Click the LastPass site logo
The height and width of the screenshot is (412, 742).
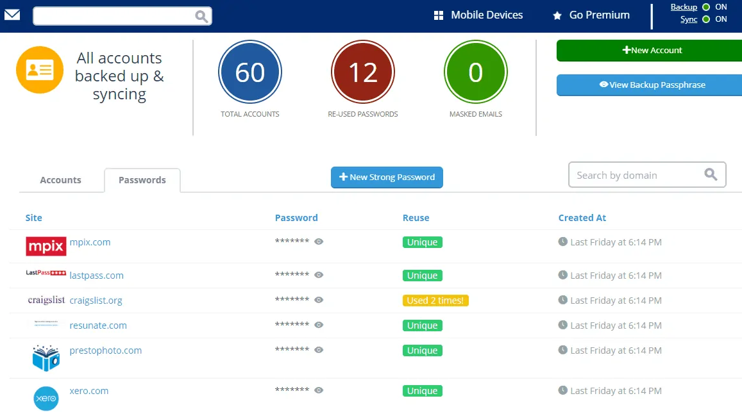pos(46,273)
